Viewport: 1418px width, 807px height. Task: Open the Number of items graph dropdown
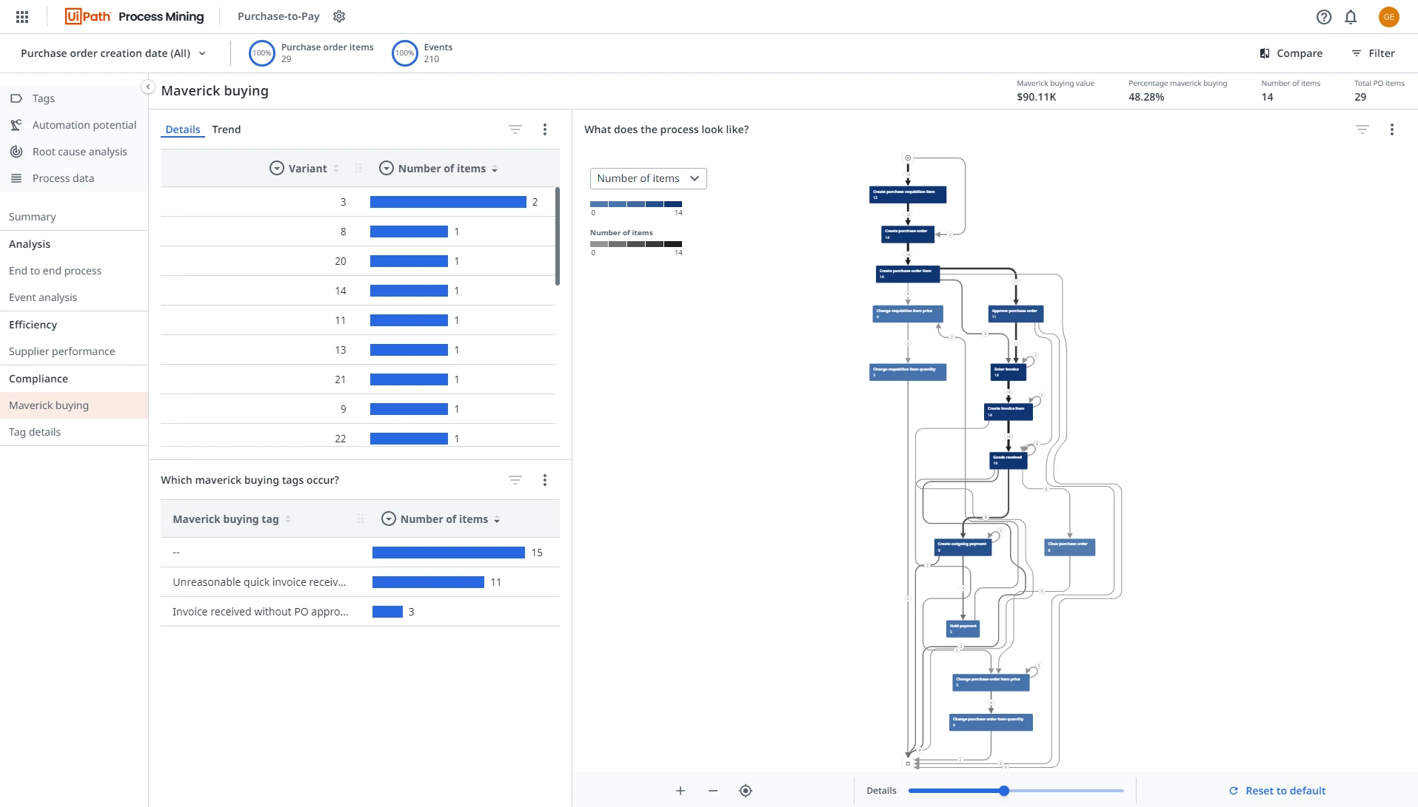[x=649, y=178]
